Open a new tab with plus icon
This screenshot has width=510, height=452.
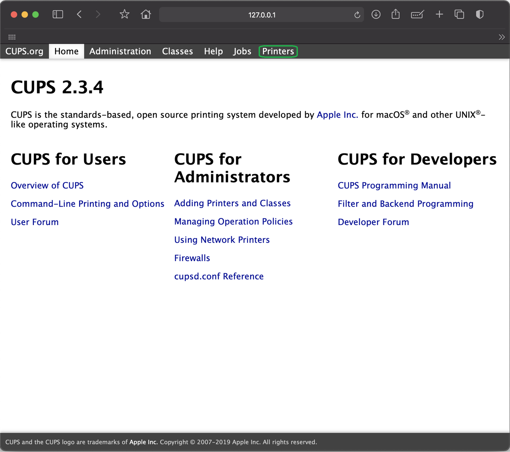(x=439, y=15)
